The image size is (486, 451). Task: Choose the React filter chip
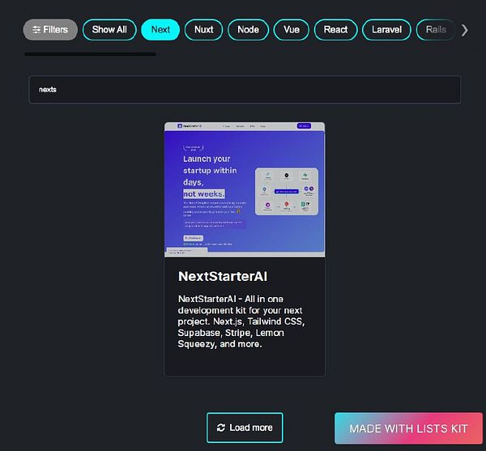pyautogui.click(x=335, y=30)
